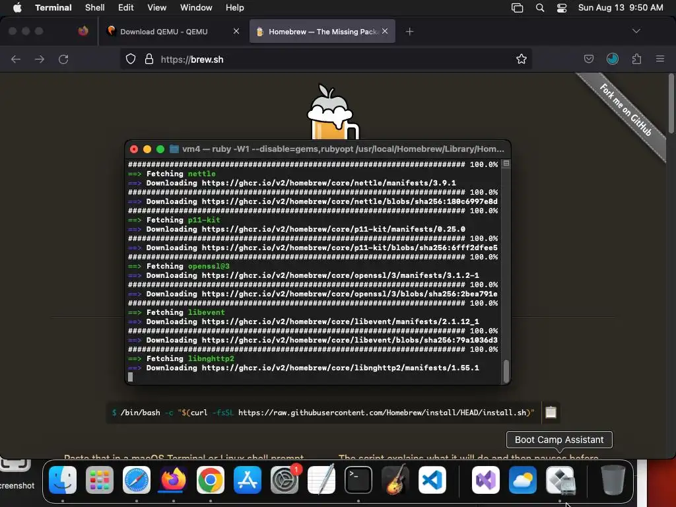Open the Trash in the dock
The width and height of the screenshot is (676, 507).
tap(613, 480)
